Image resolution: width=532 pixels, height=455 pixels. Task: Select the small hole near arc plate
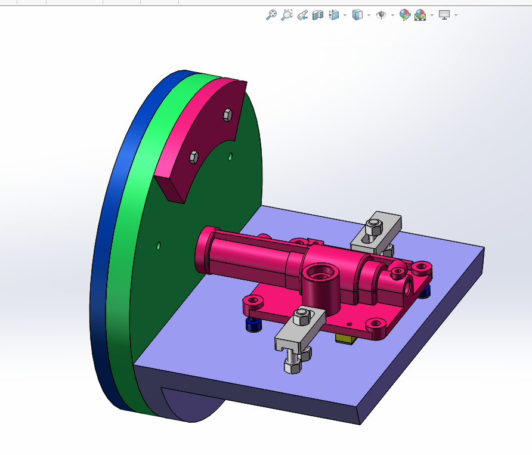point(230,157)
